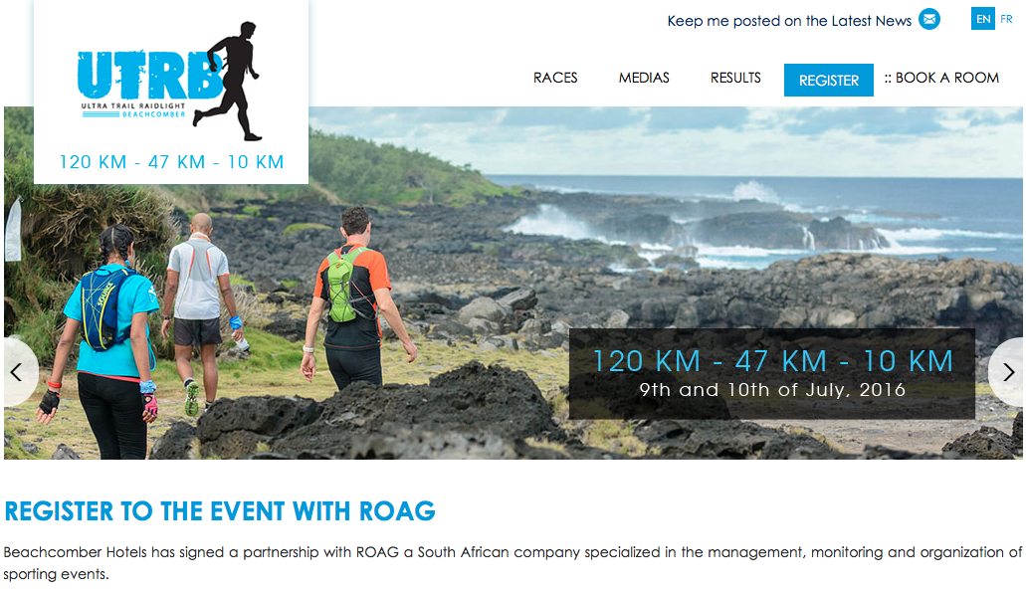
Task: Click the Register to the Event with ROAG heading
Action: [220, 511]
